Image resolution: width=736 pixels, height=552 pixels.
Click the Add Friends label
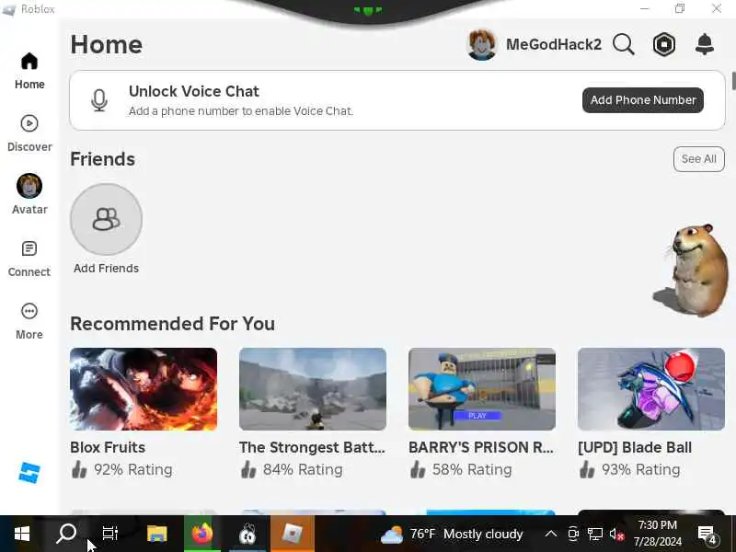coord(106,268)
